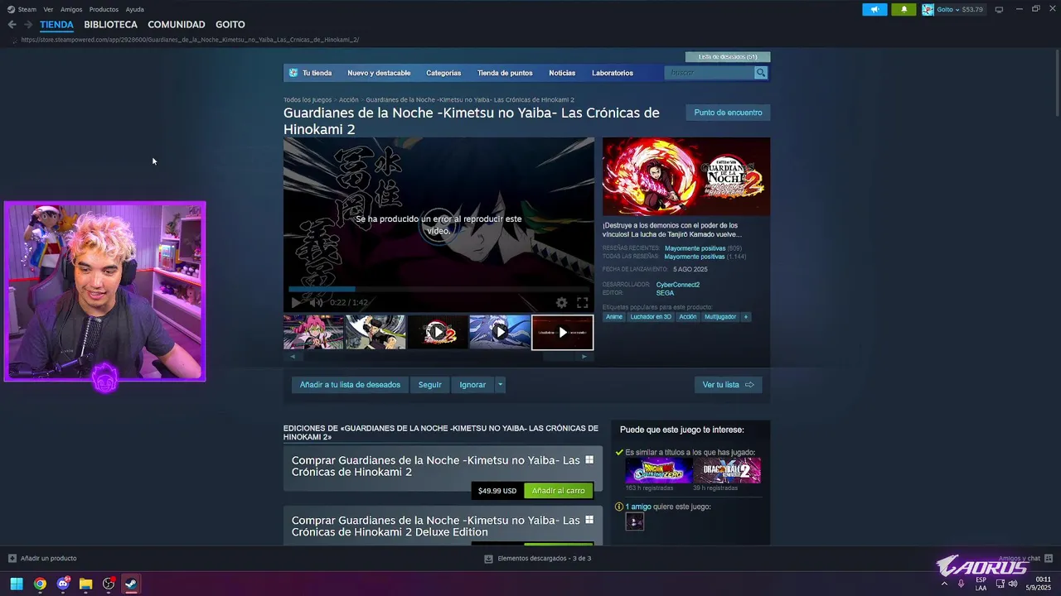Add the $49.99 edition to cart
The image size is (1061, 596).
[559, 491]
